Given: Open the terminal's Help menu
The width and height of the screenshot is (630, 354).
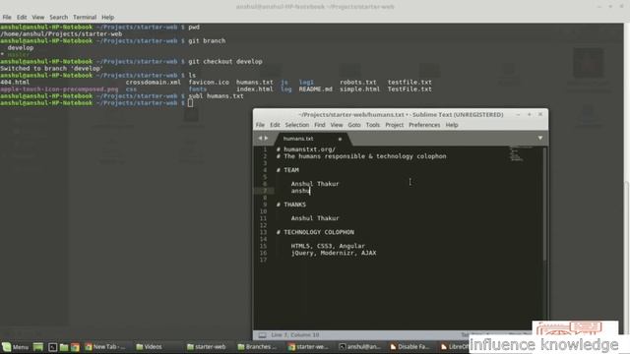Looking at the screenshot, I should click(107, 18).
